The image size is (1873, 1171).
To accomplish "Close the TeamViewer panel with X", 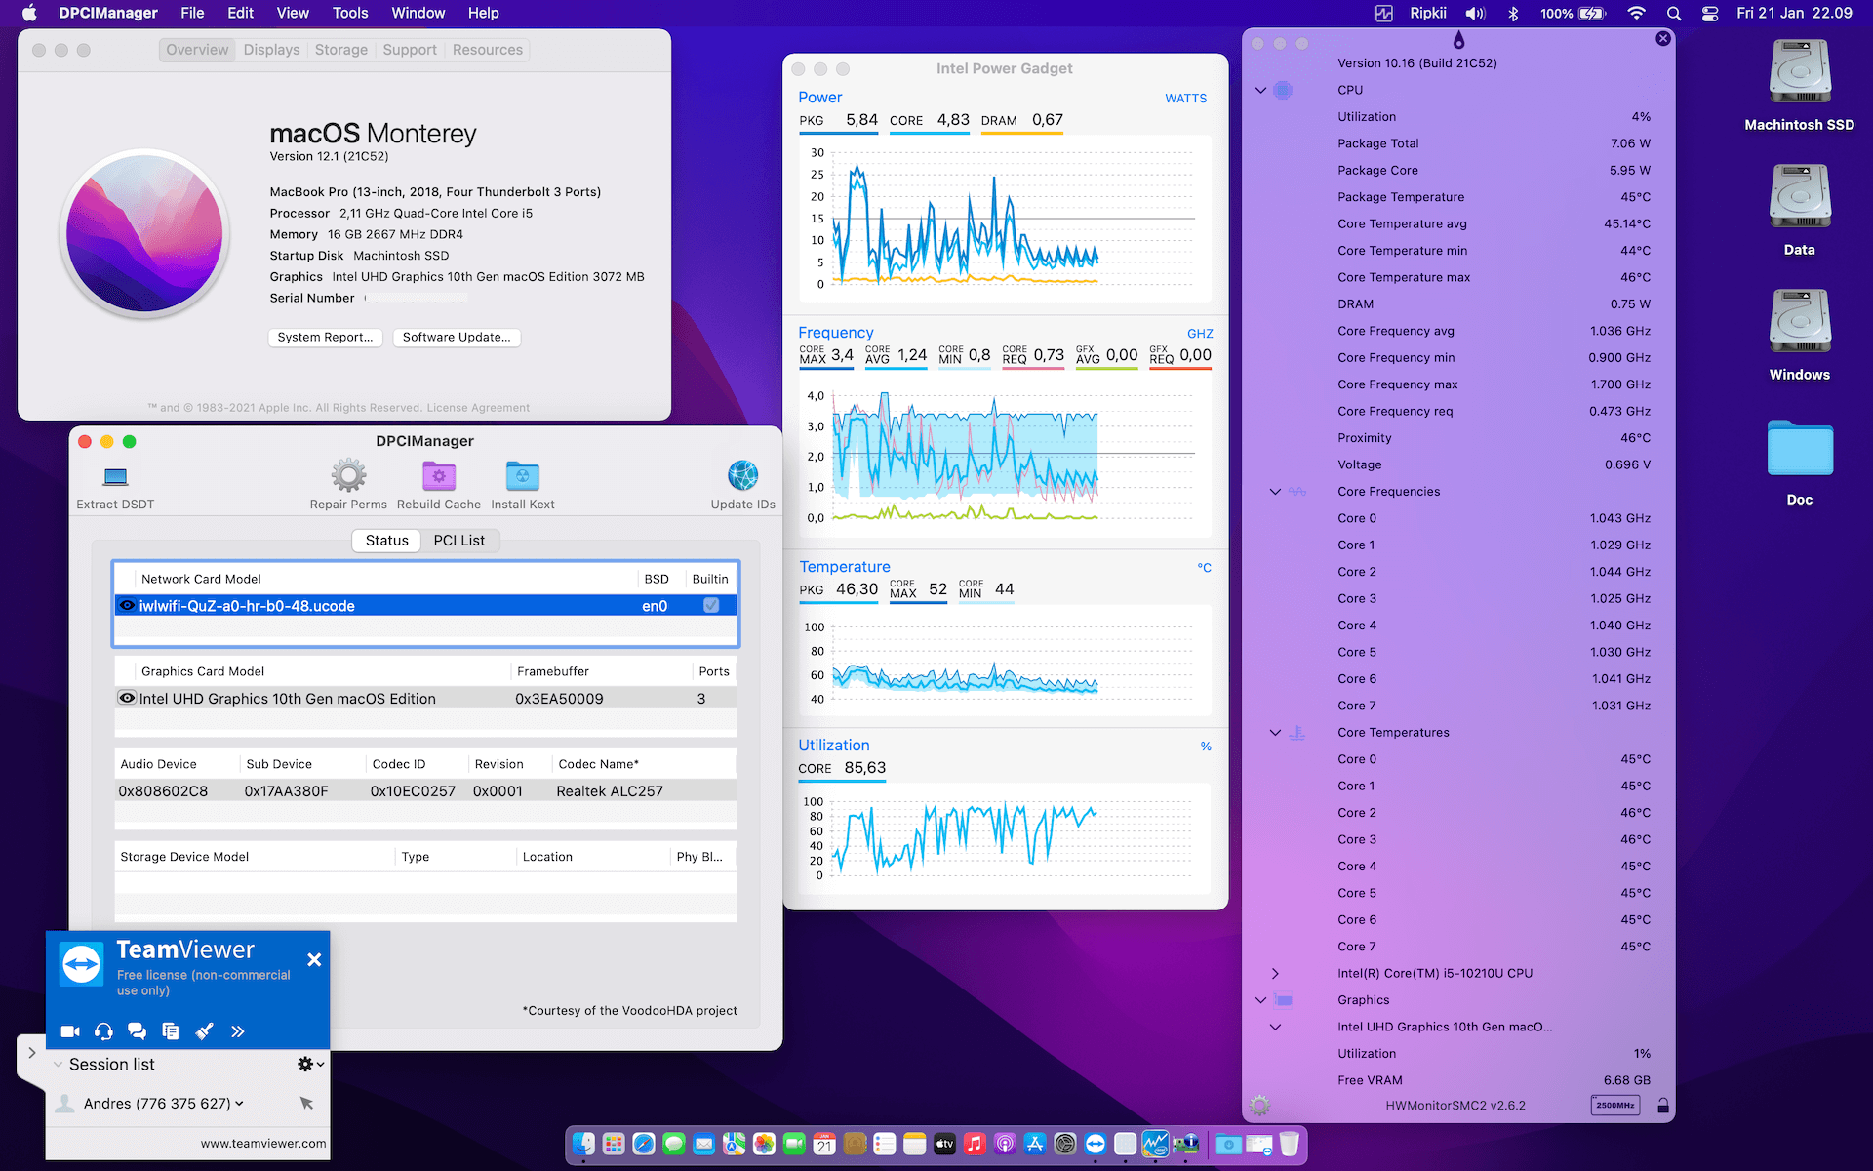I will point(314,960).
